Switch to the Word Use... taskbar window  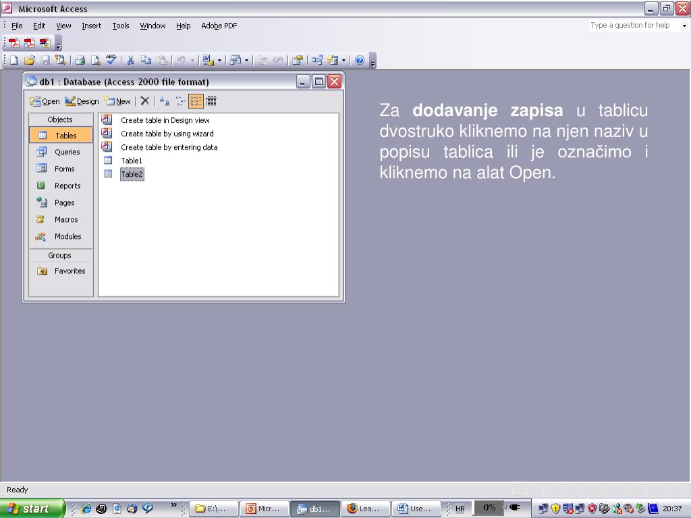[416, 509]
